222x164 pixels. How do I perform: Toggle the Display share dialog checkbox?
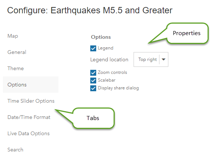click(x=93, y=88)
